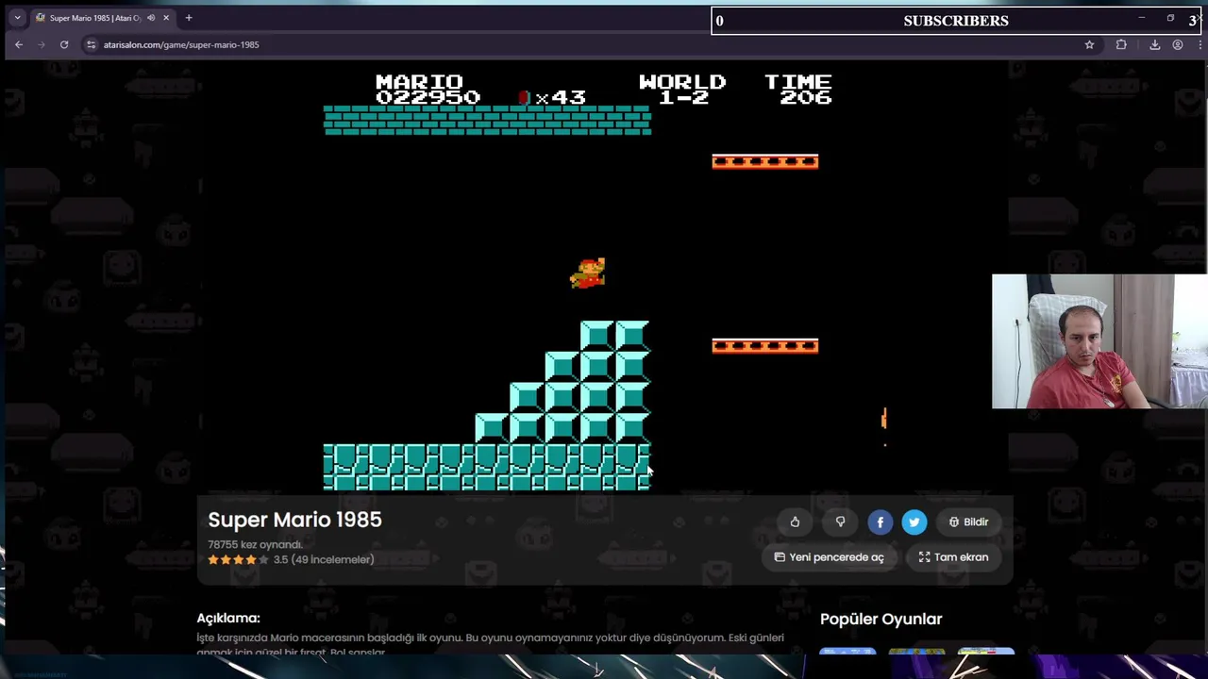1208x679 pixels.
Task: Share the game on Facebook
Action: 880,522
